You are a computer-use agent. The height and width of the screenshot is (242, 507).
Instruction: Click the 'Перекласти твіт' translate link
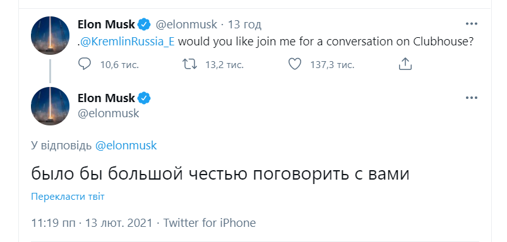68,197
